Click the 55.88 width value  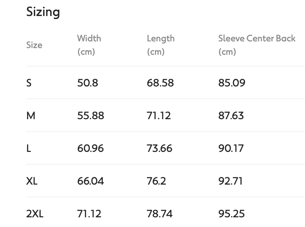(x=90, y=116)
